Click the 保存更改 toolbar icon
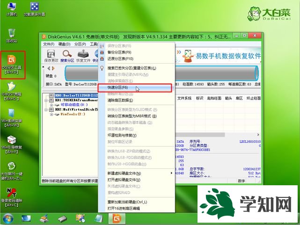 [51, 56]
